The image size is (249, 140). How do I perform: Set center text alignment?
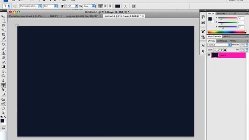105,6
